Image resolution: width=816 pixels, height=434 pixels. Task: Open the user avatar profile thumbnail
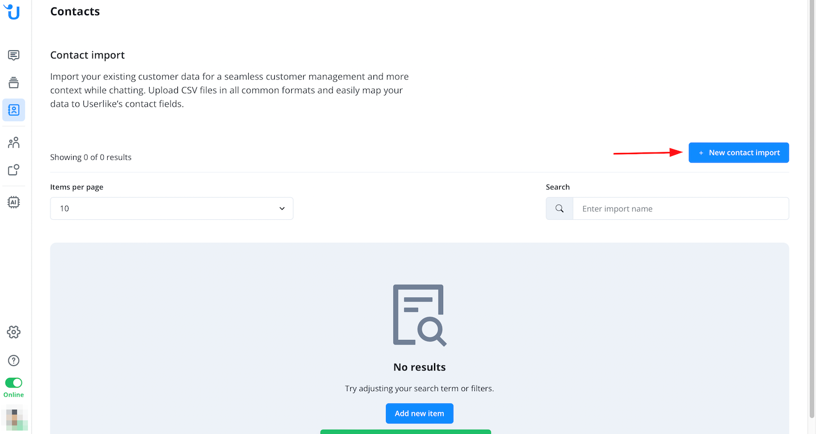[14, 419]
